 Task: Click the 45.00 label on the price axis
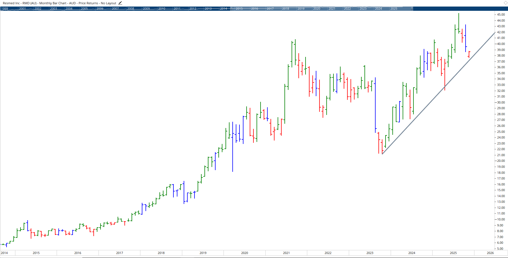[500, 15]
